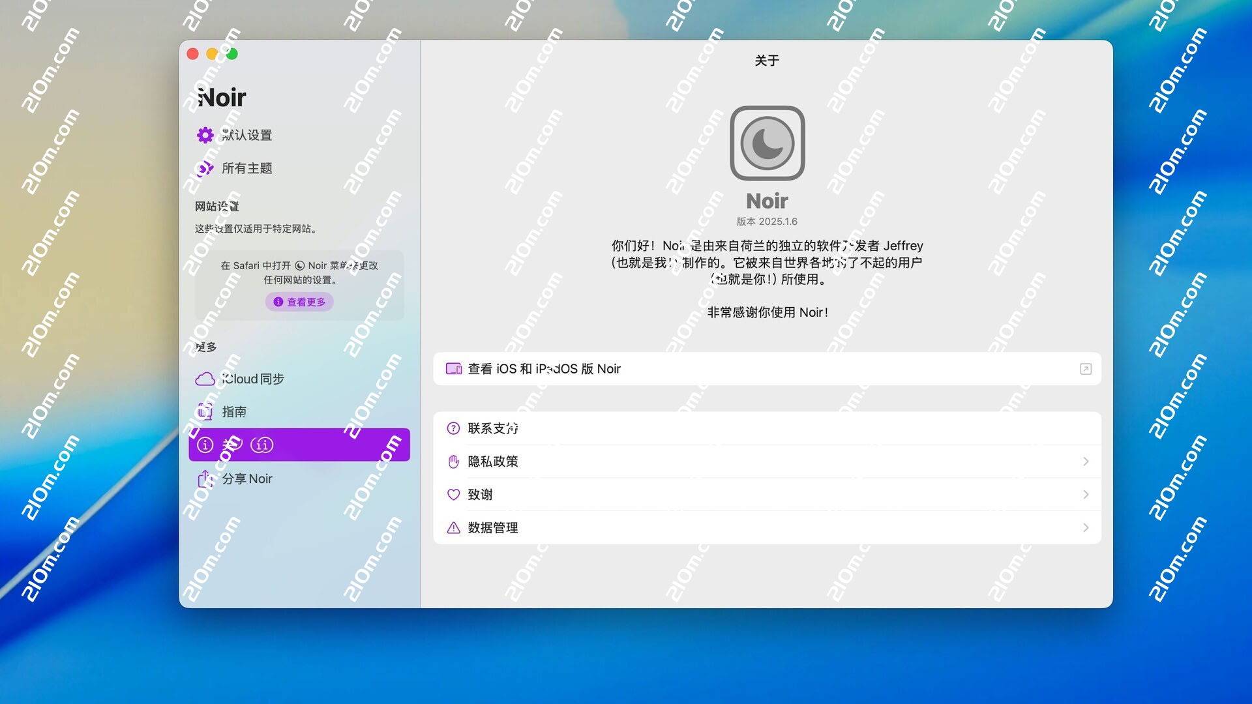Open 联系支持
Screen dimensions: 1252x704
pyautogui.click(x=767, y=428)
